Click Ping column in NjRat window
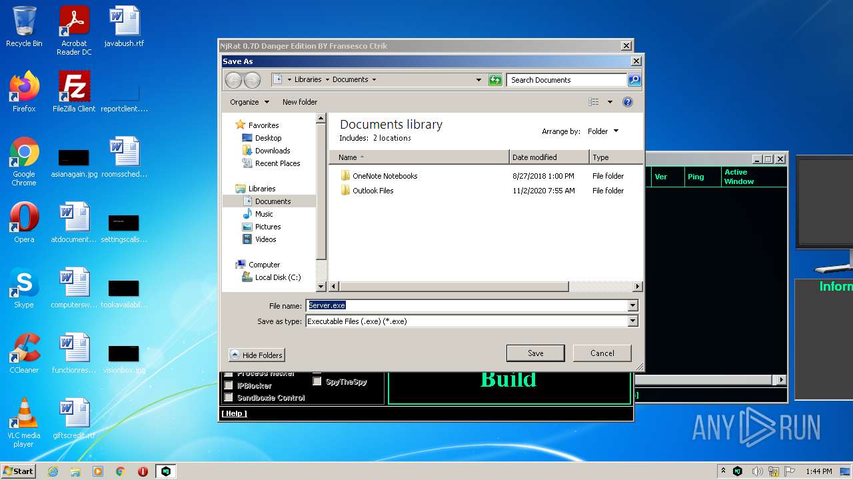This screenshot has width=853, height=480. coord(702,177)
